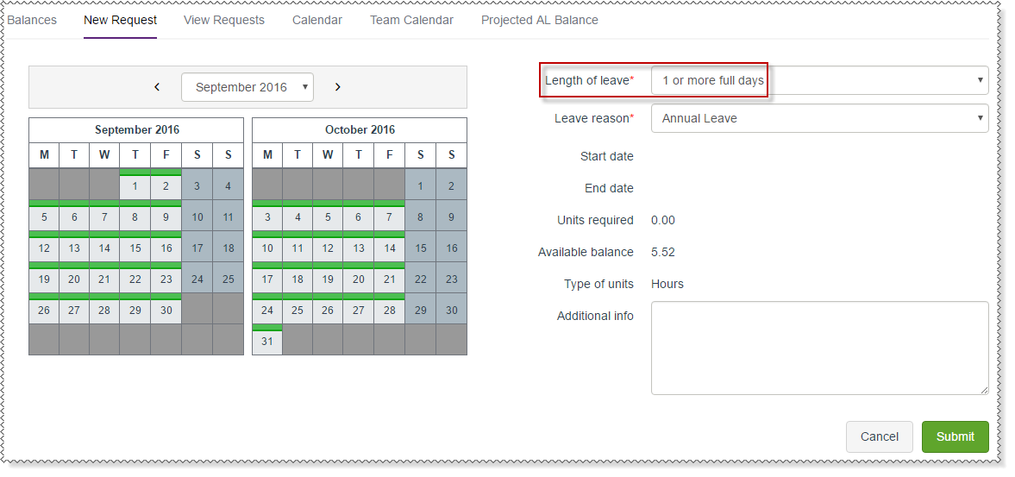The image size is (1015, 477).
Task: Go to next month with right arrow
Action: coord(338,87)
